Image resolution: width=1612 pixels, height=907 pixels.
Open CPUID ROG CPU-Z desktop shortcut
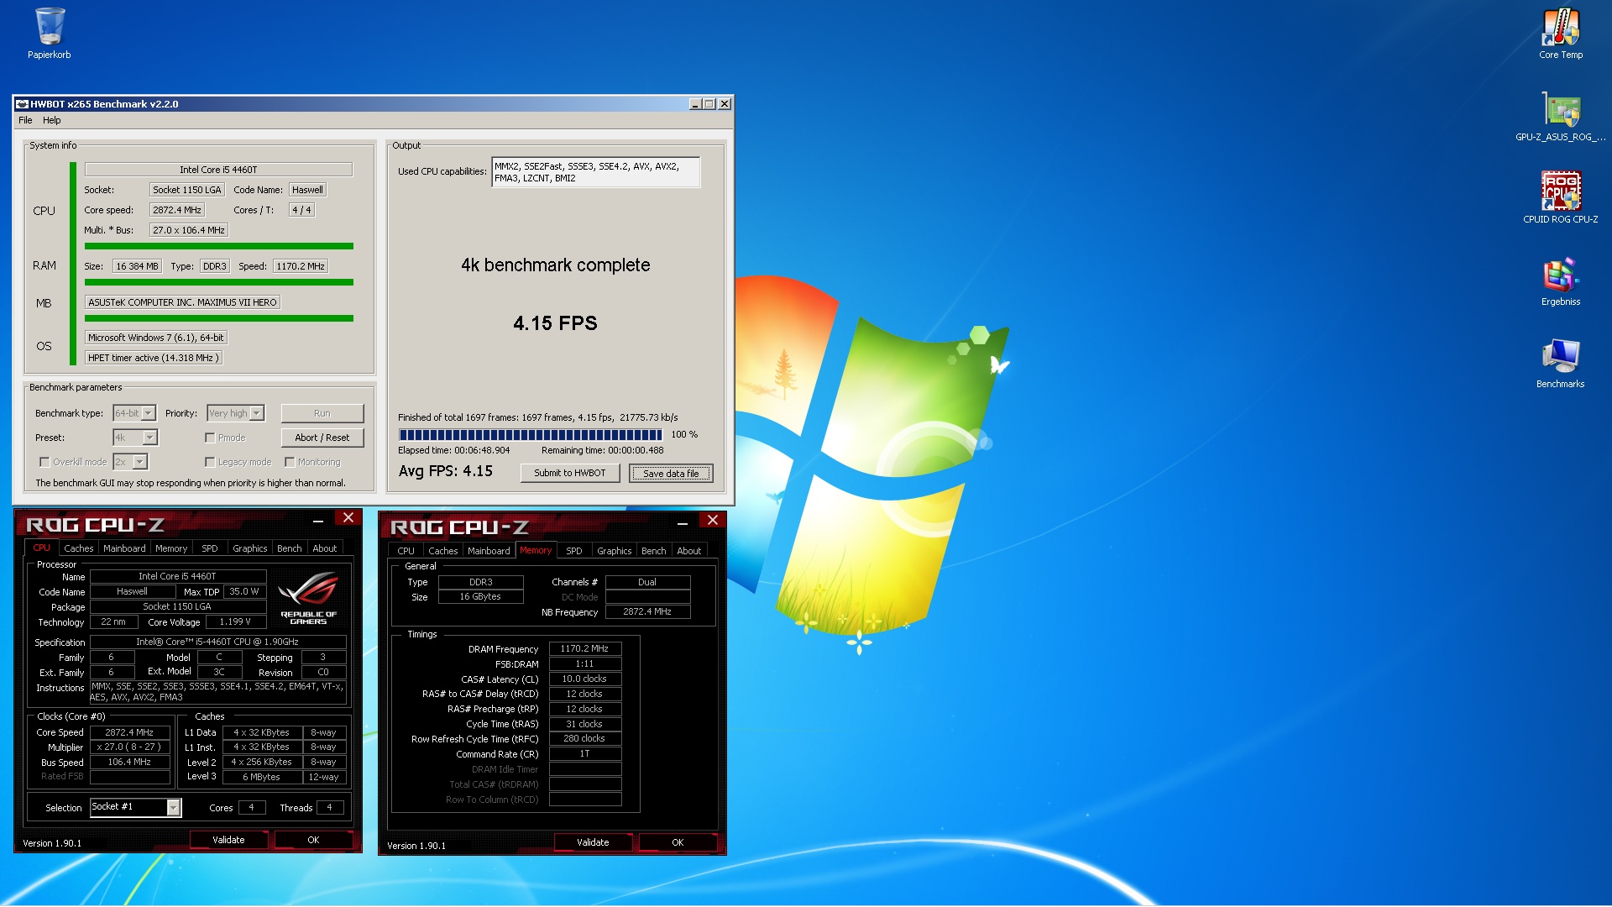point(1561,198)
